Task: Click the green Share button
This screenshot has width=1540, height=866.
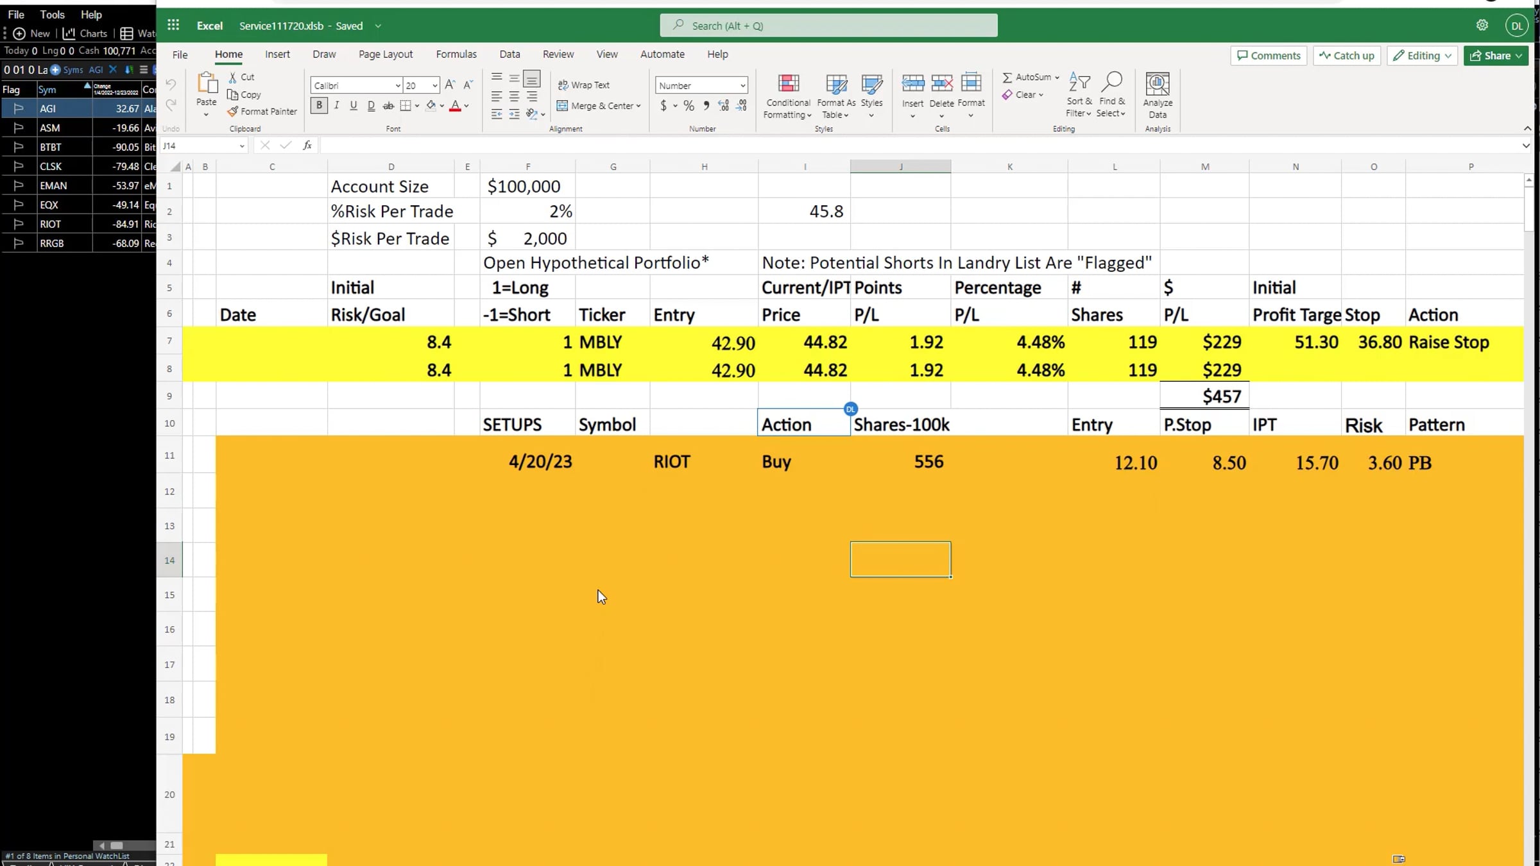Action: 1496,56
